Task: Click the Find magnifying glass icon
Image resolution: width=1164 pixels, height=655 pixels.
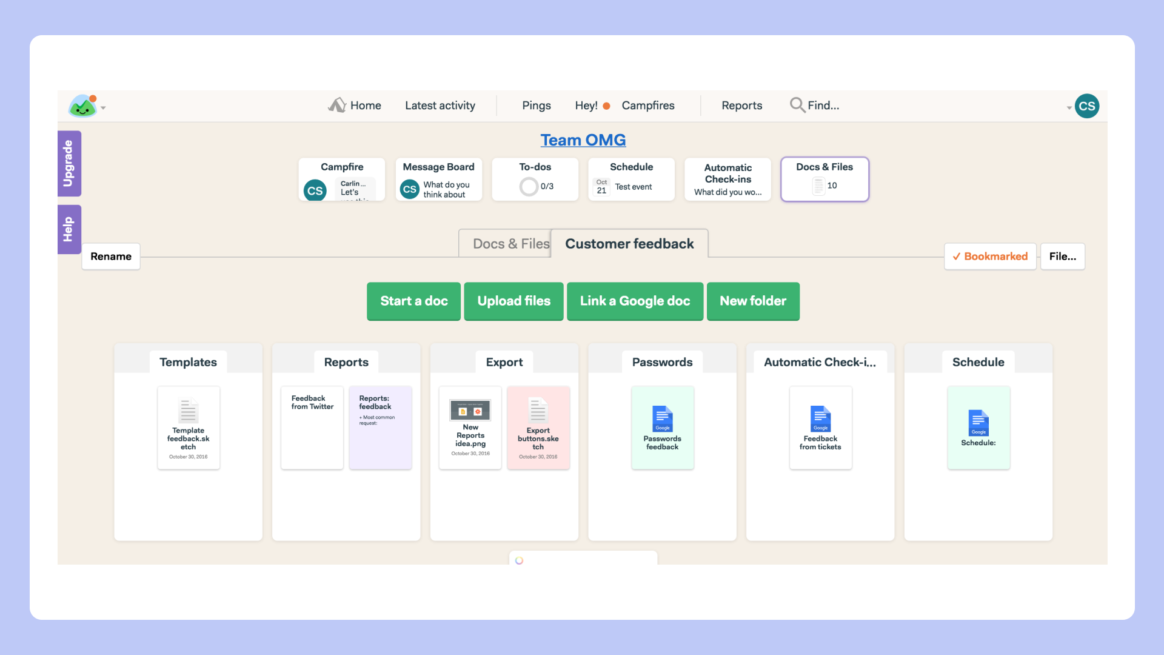Action: (x=797, y=105)
